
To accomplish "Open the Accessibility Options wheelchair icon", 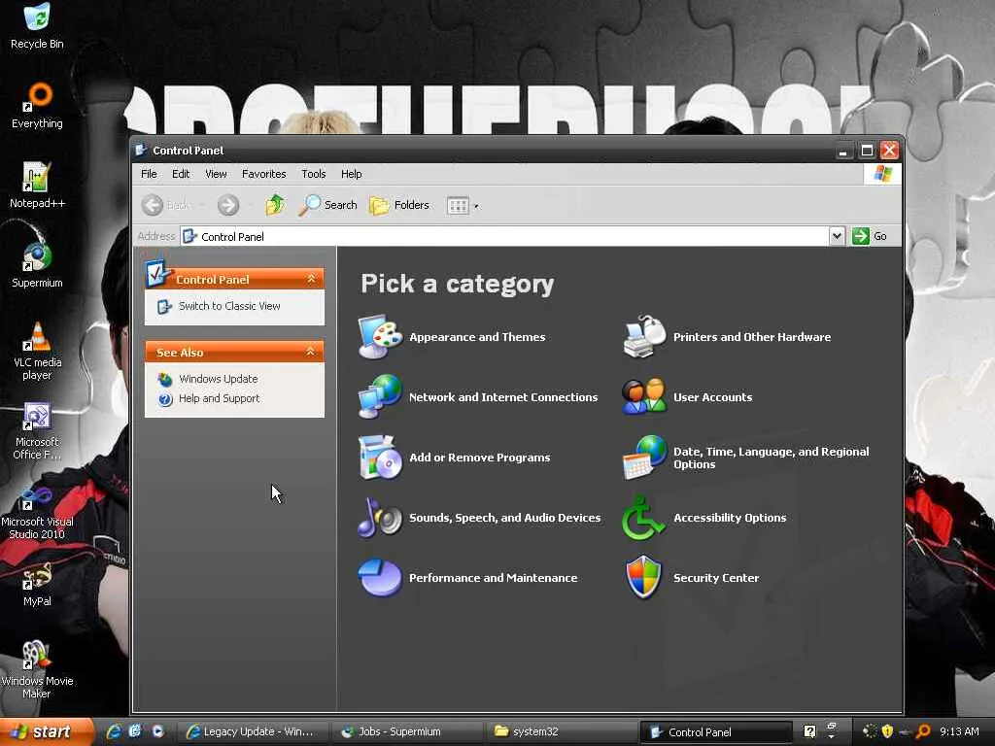I will click(x=644, y=518).
